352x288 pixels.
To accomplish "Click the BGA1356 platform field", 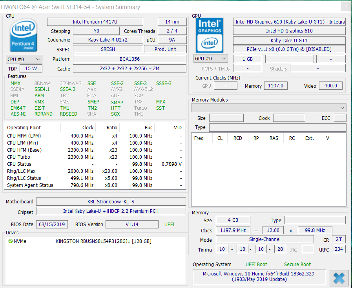I will click(130, 59).
